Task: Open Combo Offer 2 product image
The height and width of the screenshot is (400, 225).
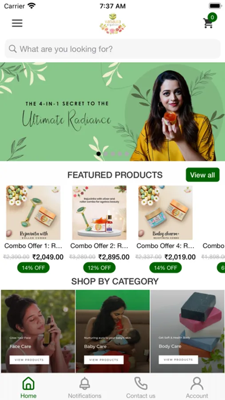Action: pos(99,212)
